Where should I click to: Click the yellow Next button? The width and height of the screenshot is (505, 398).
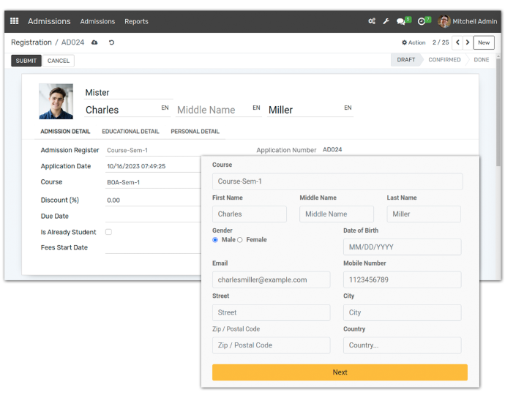tap(340, 372)
